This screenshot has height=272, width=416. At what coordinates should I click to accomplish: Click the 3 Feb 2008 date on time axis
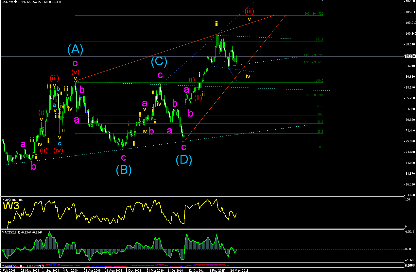tap(8, 270)
